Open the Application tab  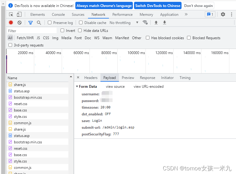tap(169, 15)
